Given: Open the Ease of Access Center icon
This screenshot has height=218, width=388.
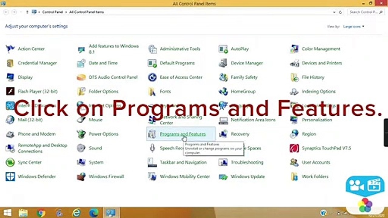Looking at the screenshot, I should [152, 77].
